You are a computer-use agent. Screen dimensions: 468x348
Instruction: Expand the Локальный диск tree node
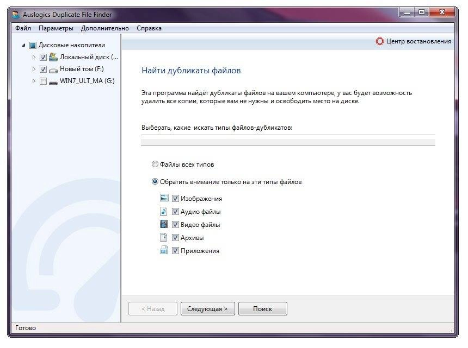tap(34, 57)
